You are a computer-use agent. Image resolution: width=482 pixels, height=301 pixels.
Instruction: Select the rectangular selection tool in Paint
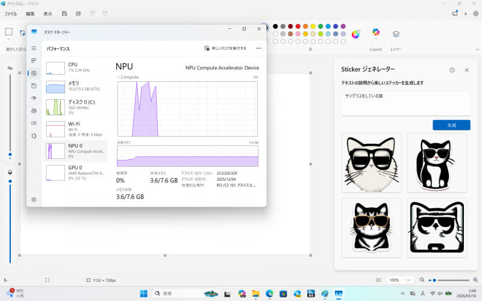9,31
